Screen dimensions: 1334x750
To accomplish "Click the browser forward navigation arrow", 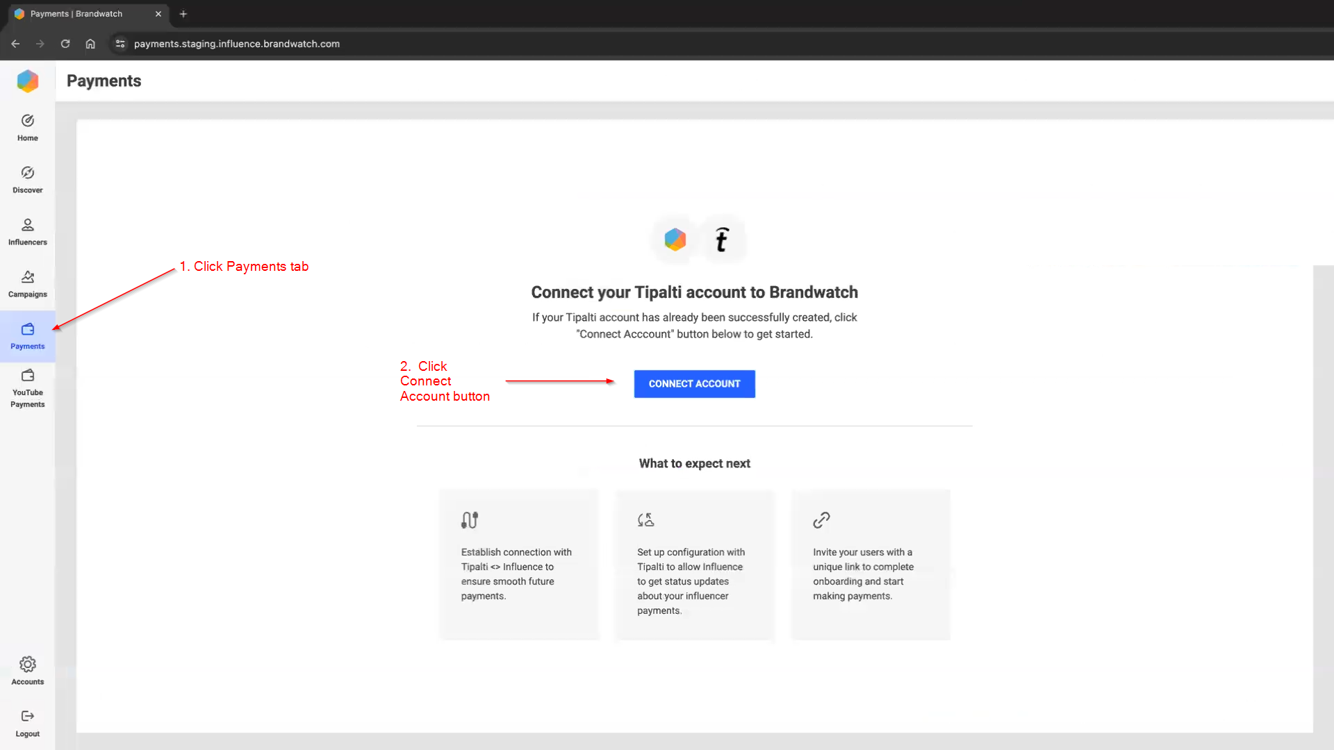I will click(40, 44).
